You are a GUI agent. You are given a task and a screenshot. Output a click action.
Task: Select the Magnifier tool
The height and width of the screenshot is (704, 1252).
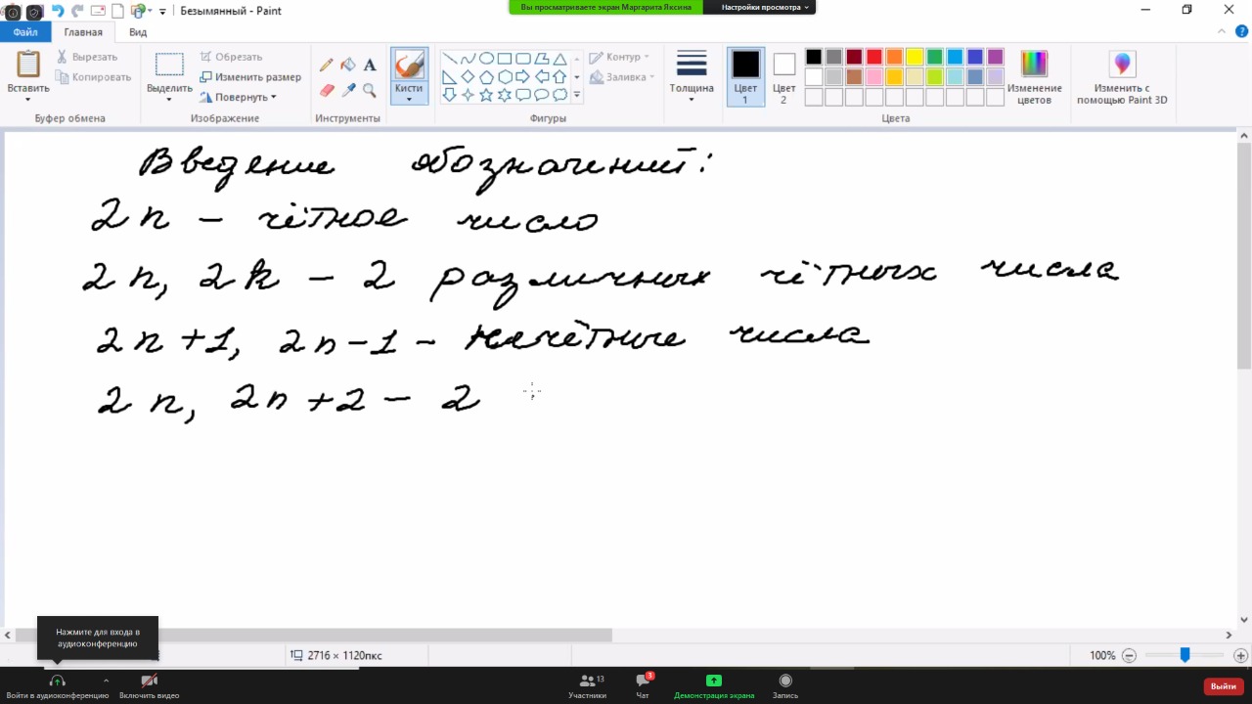pos(370,90)
